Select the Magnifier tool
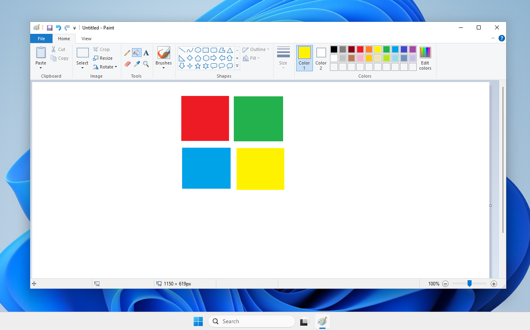Screen dimensions: 530x330 click(x=146, y=63)
